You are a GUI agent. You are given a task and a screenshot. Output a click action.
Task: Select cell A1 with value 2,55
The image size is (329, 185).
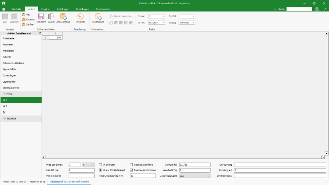56,37
